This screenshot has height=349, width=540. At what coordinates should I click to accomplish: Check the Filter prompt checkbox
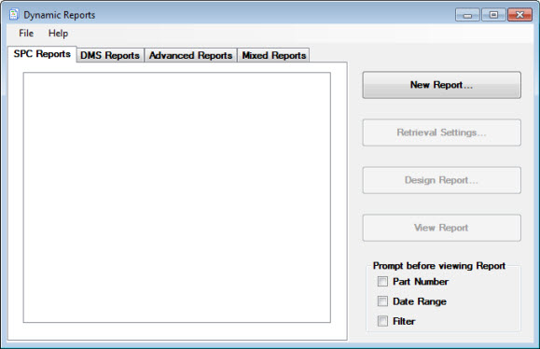(x=382, y=321)
